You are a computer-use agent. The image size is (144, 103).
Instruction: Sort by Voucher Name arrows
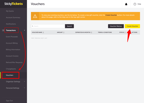43,32
